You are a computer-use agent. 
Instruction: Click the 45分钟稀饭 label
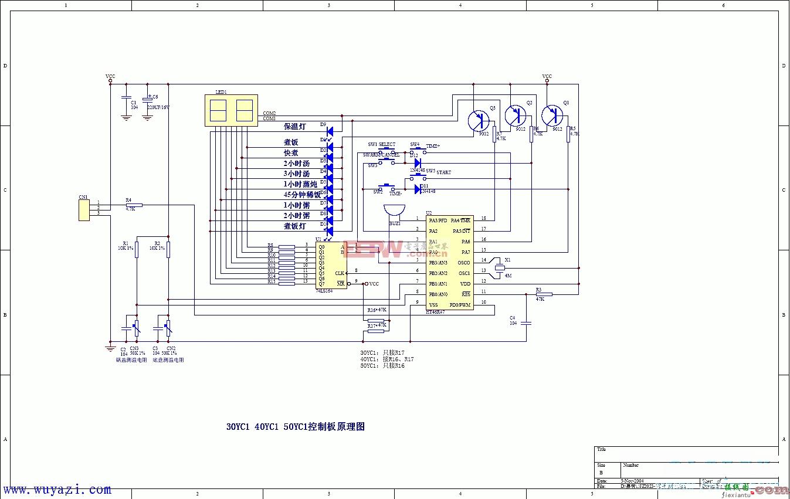[x=302, y=195]
